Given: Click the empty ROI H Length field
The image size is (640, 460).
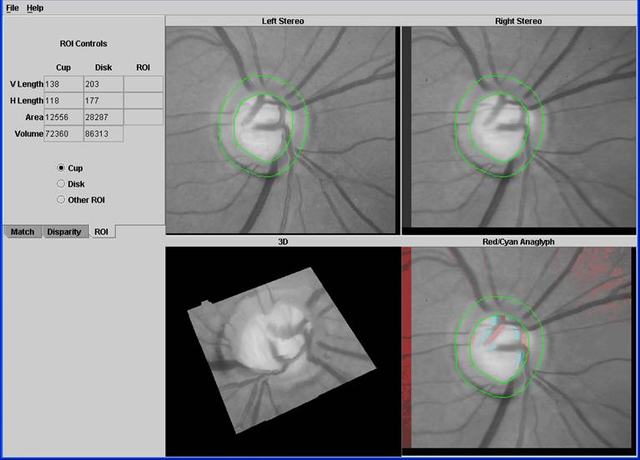Looking at the screenshot, I should click(144, 101).
